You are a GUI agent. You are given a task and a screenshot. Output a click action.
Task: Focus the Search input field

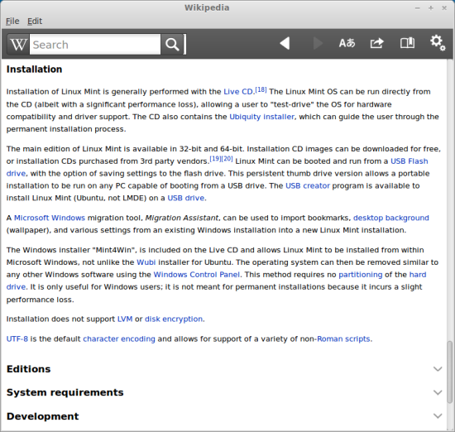(95, 45)
